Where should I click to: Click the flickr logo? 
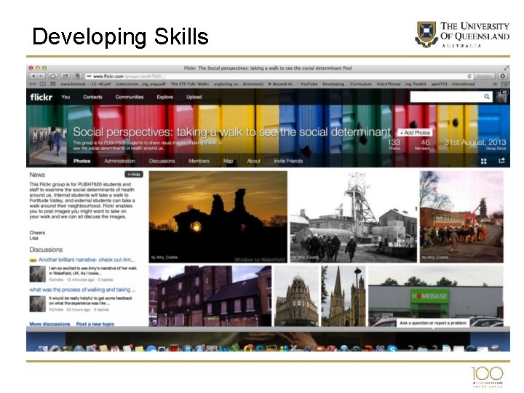[x=41, y=97]
